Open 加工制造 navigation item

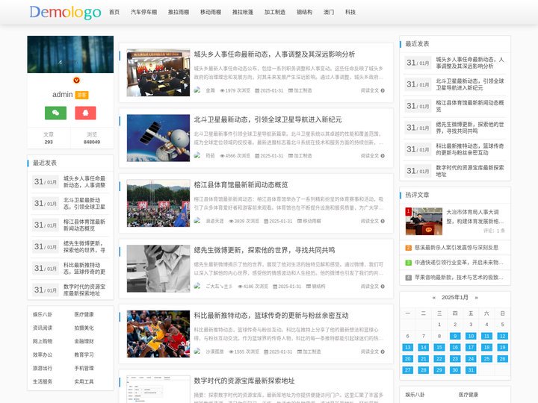coord(275,12)
